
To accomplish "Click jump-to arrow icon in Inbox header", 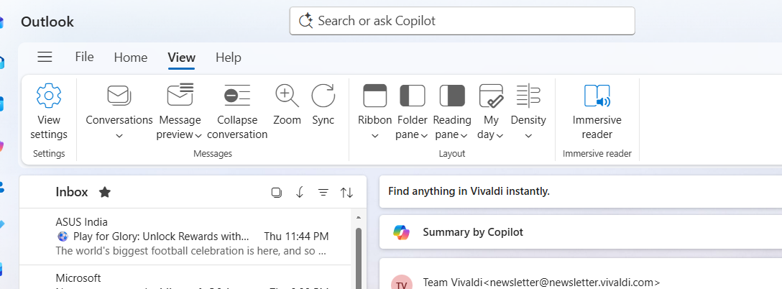I will point(300,192).
